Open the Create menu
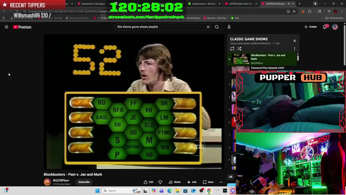Screen dimensions: 346x195 (x=310, y=27)
